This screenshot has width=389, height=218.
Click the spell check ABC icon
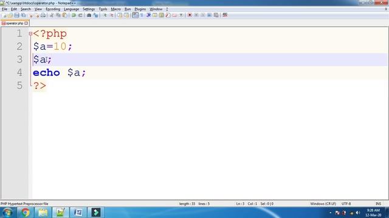coord(225,15)
